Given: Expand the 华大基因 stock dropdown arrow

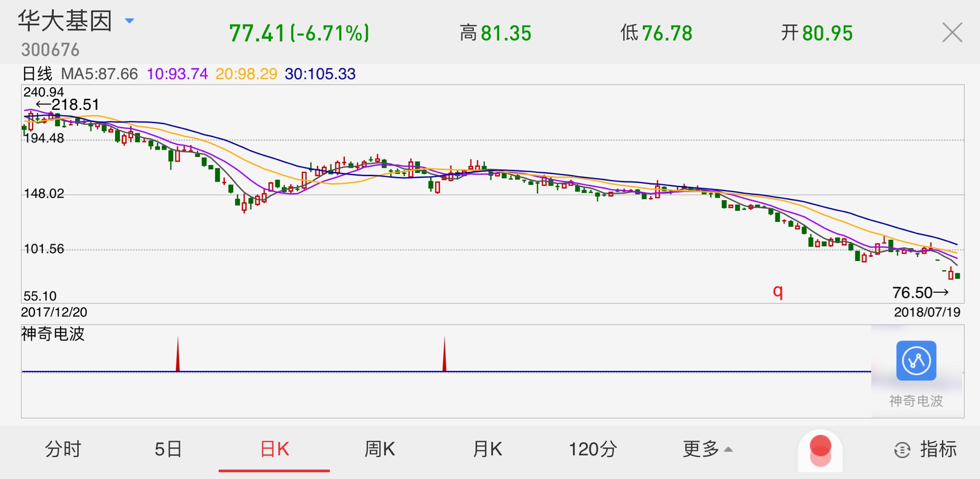Looking at the screenshot, I should (x=129, y=21).
